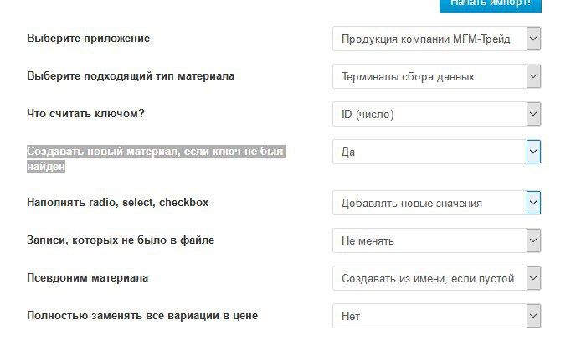Click the Полностью заменять все вариации в цене label

142,316
